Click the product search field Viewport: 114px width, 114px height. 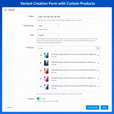click(x=67, y=48)
